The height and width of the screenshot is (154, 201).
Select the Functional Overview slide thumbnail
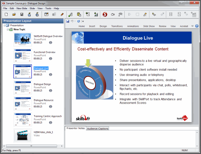coord(23,56)
